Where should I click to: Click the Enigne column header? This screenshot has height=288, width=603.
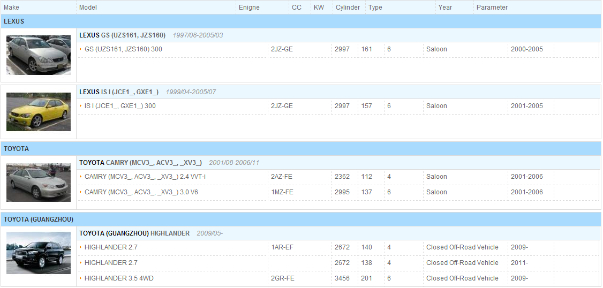(x=249, y=7)
